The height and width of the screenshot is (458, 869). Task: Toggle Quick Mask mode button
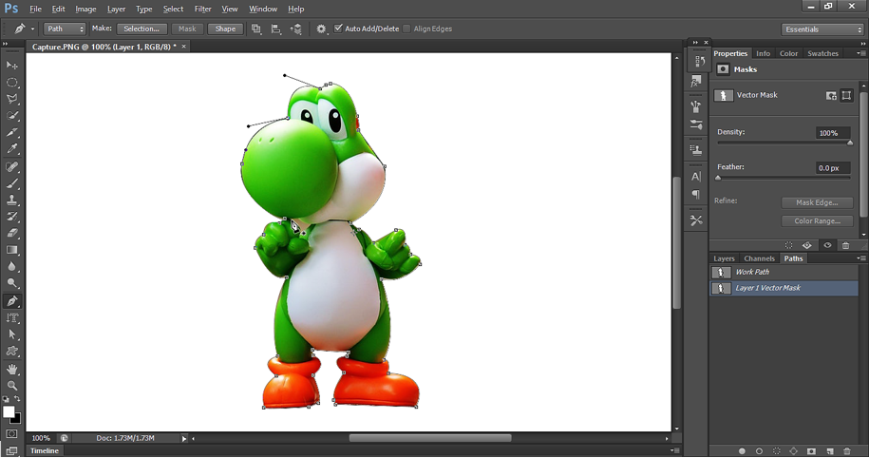pos(11,433)
